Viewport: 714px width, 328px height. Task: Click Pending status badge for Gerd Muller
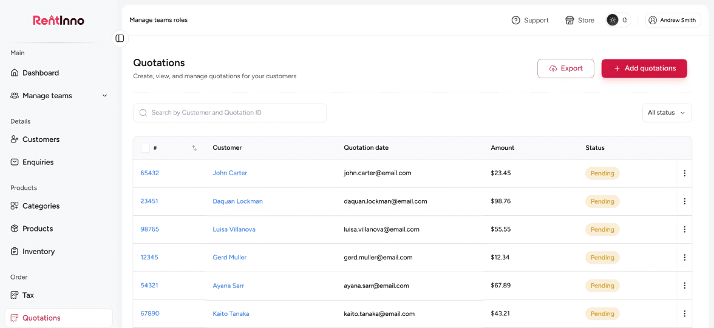click(602, 258)
